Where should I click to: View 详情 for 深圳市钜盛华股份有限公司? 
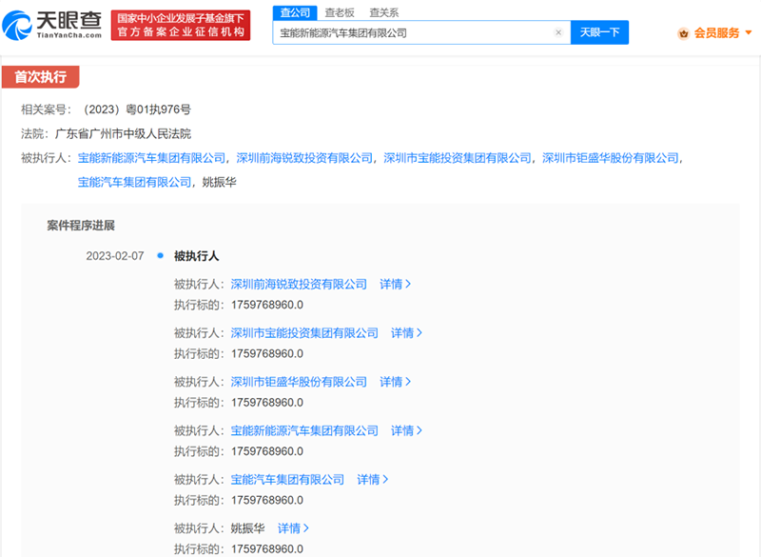tap(395, 382)
